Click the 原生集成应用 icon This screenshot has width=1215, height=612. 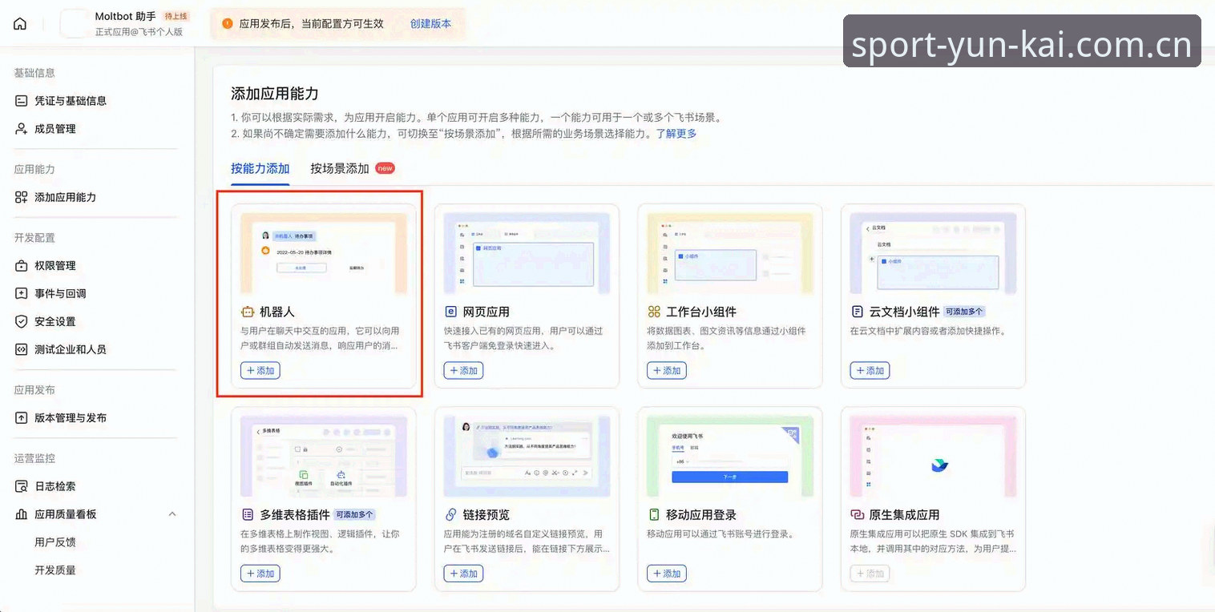coord(858,515)
